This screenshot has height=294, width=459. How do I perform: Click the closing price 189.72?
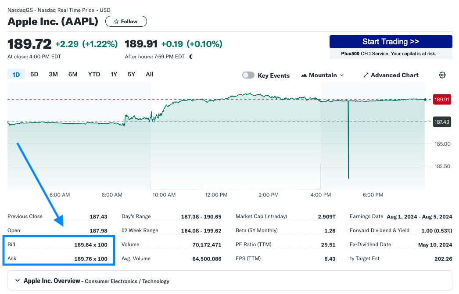pos(29,44)
